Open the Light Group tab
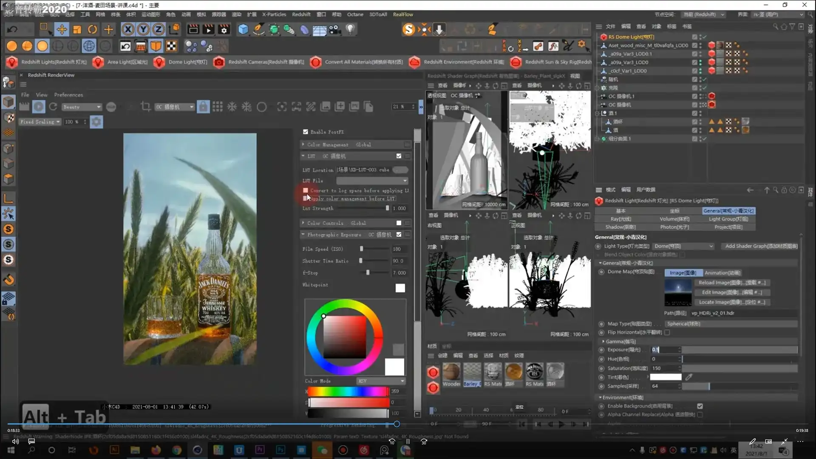 click(x=728, y=219)
